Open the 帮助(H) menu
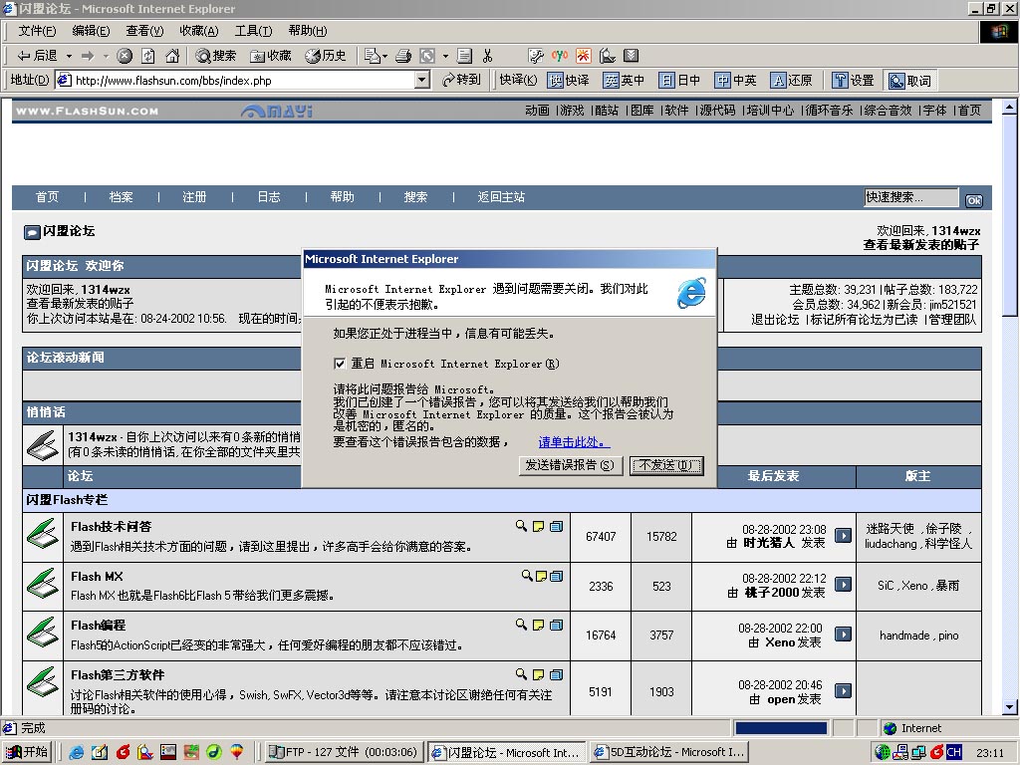Image resolution: width=1020 pixels, height=765 pixels. [x=308, y=31]
